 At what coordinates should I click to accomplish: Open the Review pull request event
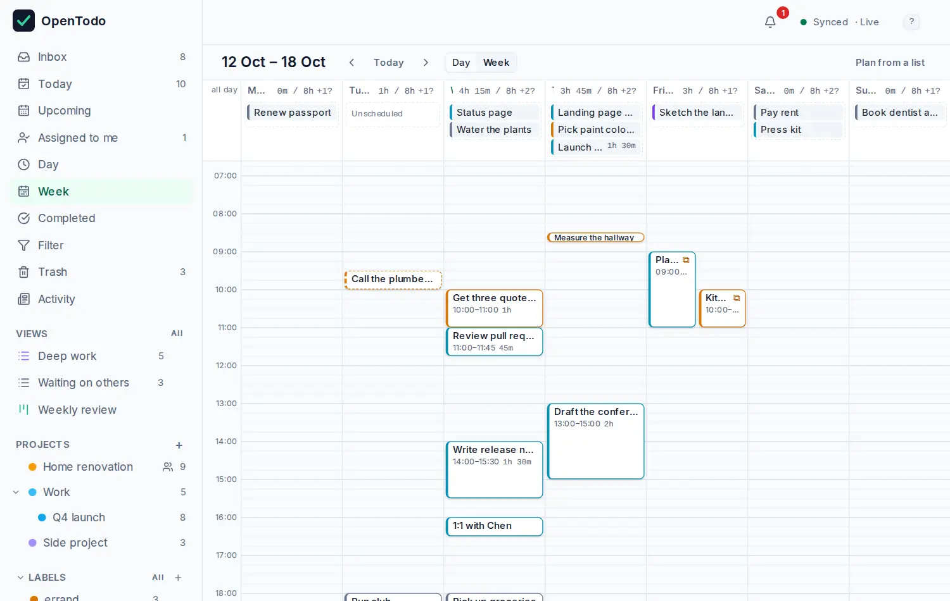[x=495, y=342]
